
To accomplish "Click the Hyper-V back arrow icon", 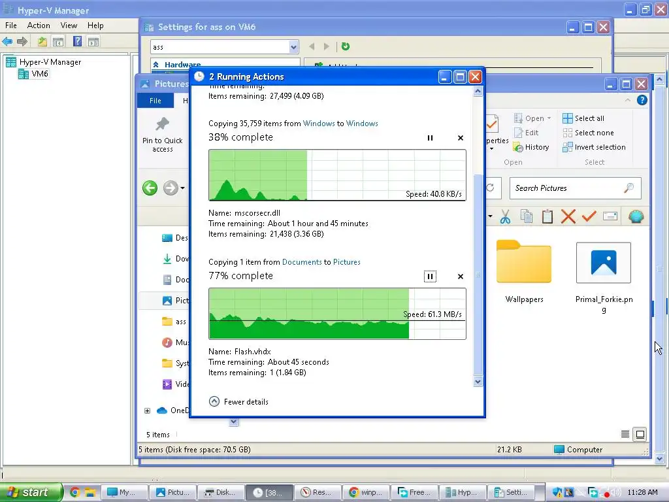I will point(7,41).
